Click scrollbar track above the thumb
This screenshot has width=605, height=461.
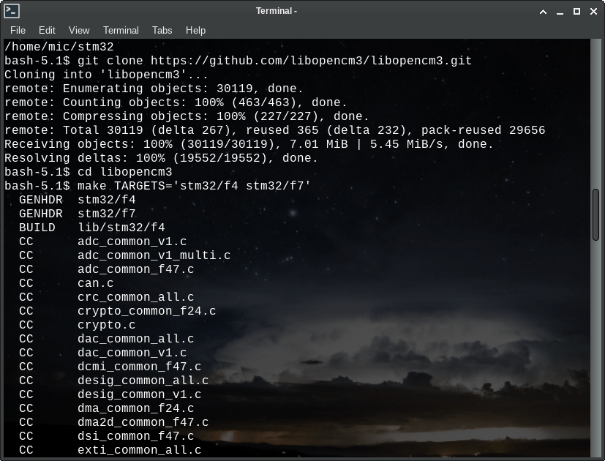pos(597,110)
